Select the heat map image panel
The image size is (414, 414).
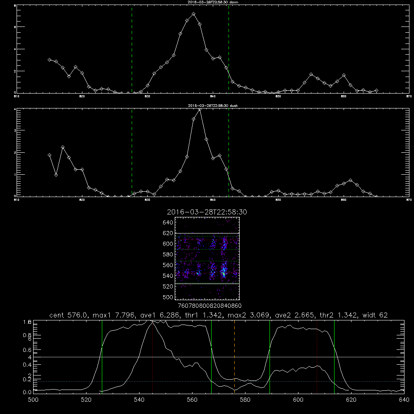207,258
